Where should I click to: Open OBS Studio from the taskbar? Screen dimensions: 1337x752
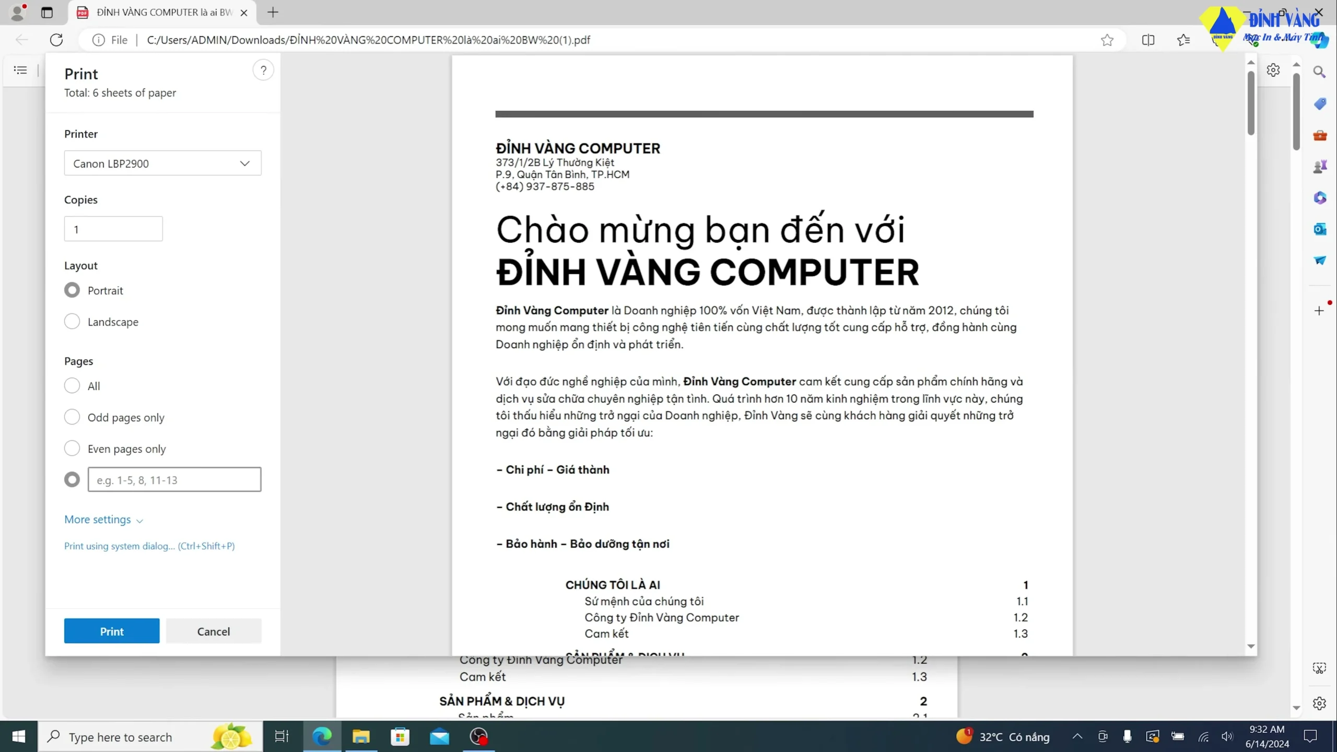coord(478,736)
